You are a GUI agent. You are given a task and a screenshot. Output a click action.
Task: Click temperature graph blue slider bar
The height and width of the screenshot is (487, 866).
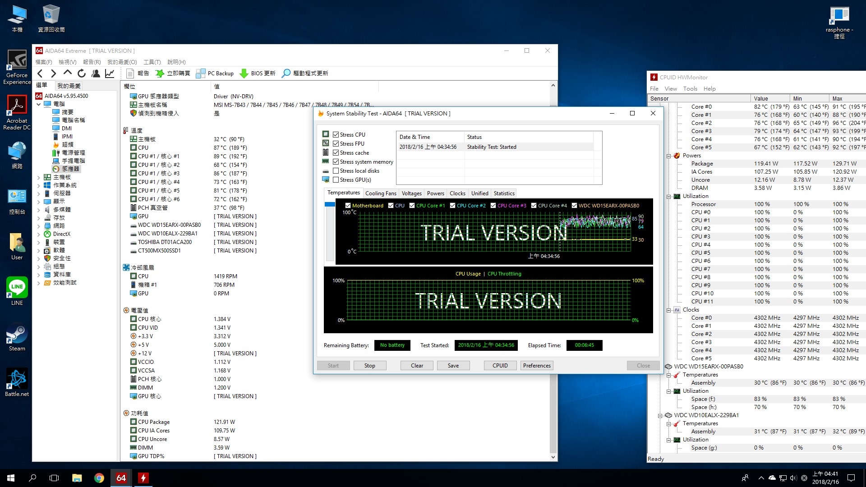(x=330, y=204)
